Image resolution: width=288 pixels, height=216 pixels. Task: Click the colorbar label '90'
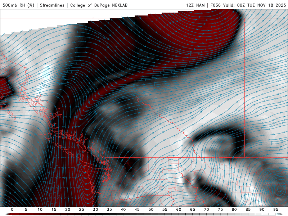pos(262,210)
